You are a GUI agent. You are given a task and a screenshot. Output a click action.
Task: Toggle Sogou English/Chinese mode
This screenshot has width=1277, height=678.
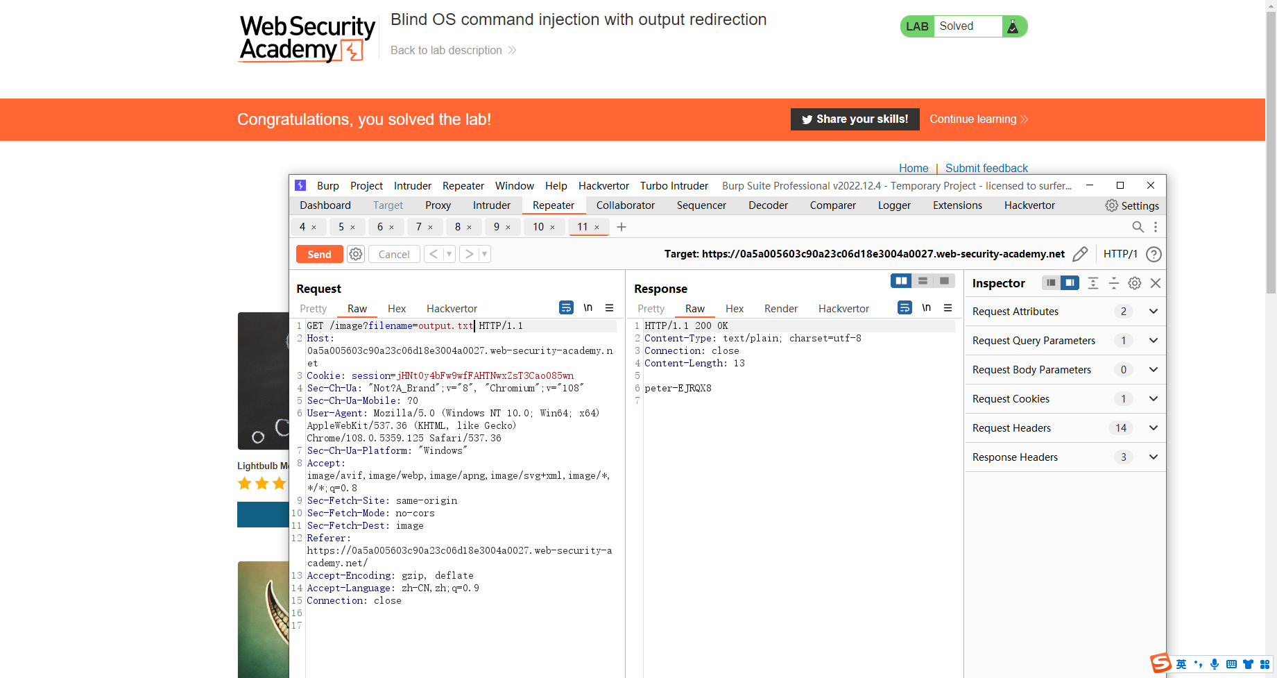[x=1181, y=664]
